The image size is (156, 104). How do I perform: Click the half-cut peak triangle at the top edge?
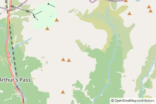pos(126,1)
